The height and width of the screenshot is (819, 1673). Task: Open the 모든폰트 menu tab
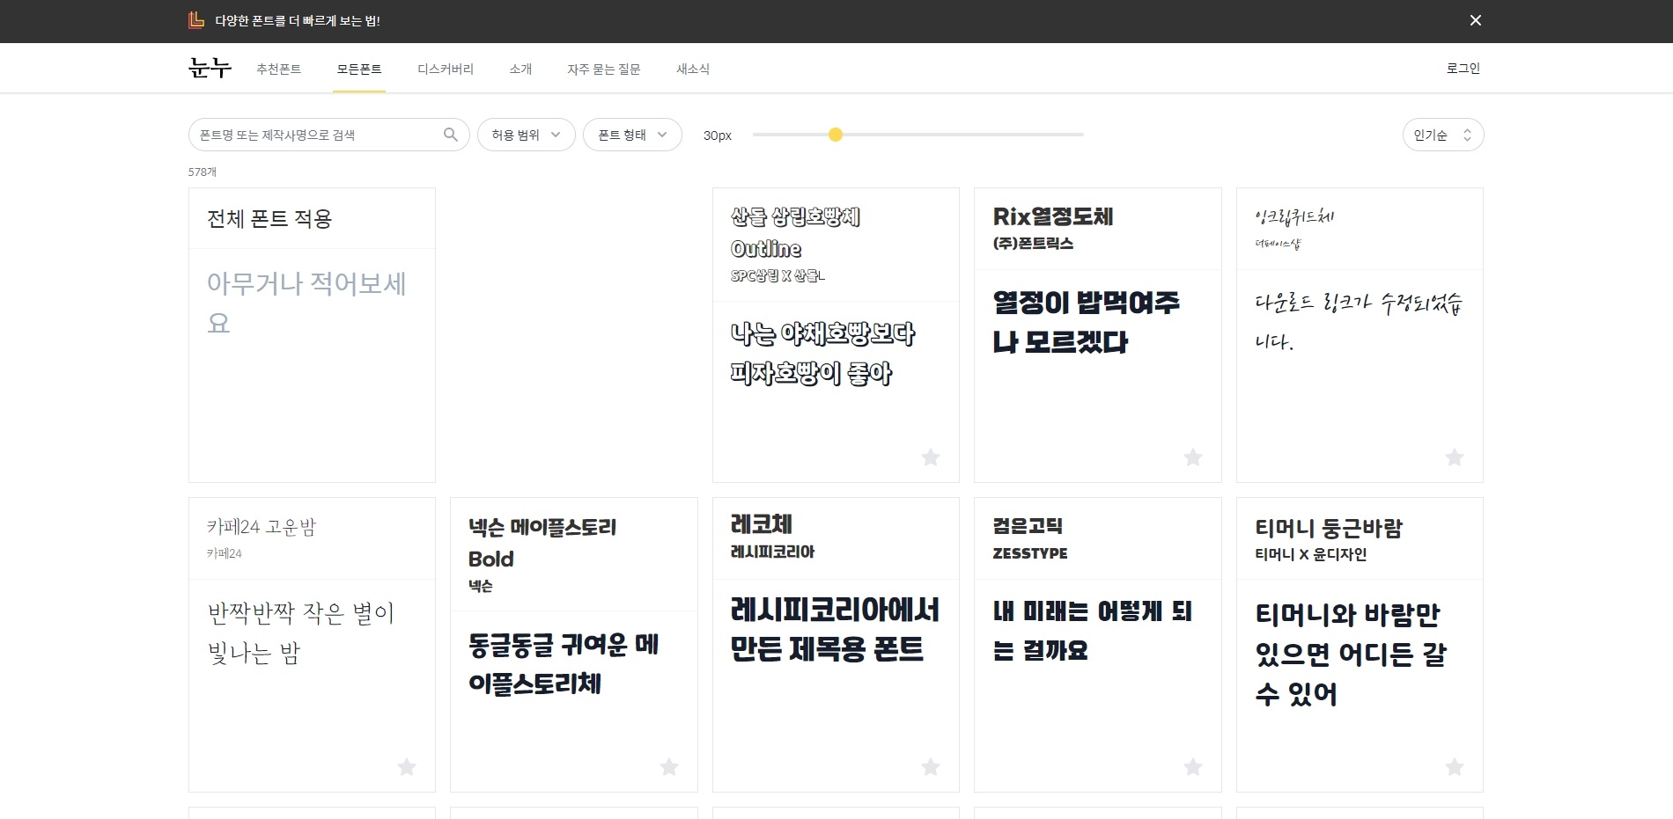[x=359, y=69]
